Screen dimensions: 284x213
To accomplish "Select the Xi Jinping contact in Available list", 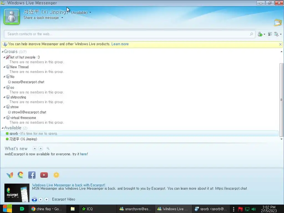I will pyautogui.click(x=23, y=139).
